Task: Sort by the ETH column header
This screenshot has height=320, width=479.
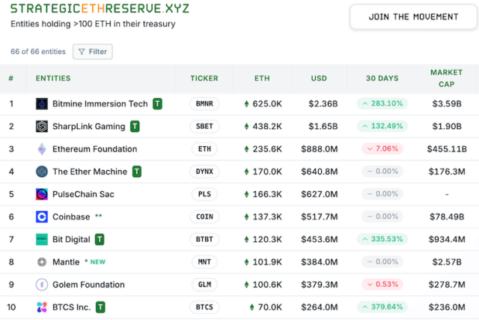Action: (262, 79)
